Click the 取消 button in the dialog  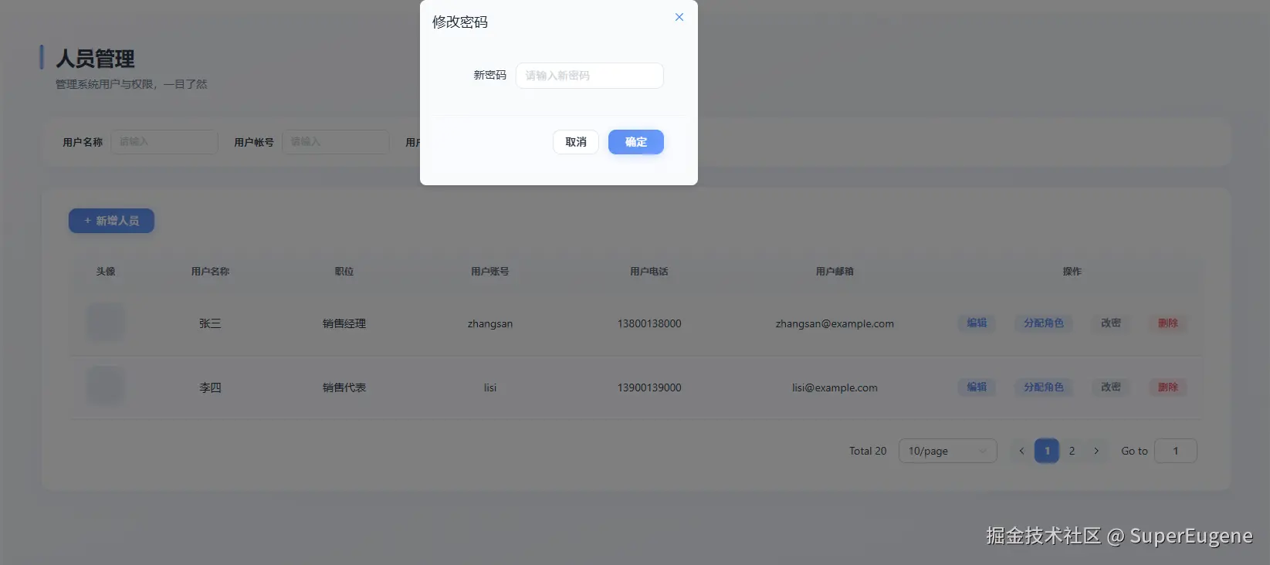pos(576,142)
